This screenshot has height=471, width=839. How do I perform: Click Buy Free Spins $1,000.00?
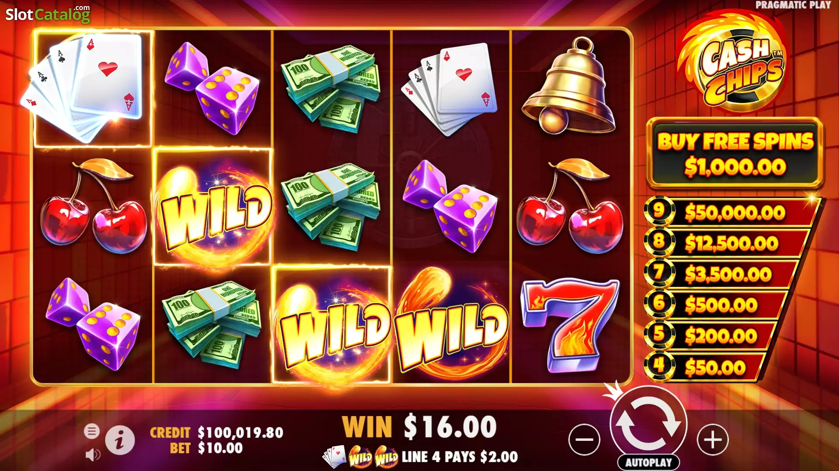735,154
